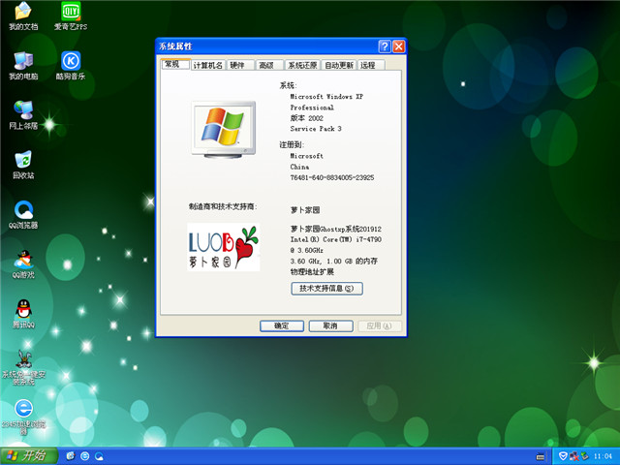This screenshot has height=465, width=620.
Task: Click the product ID 76481-640-8834005-23925
Action: 332,177
